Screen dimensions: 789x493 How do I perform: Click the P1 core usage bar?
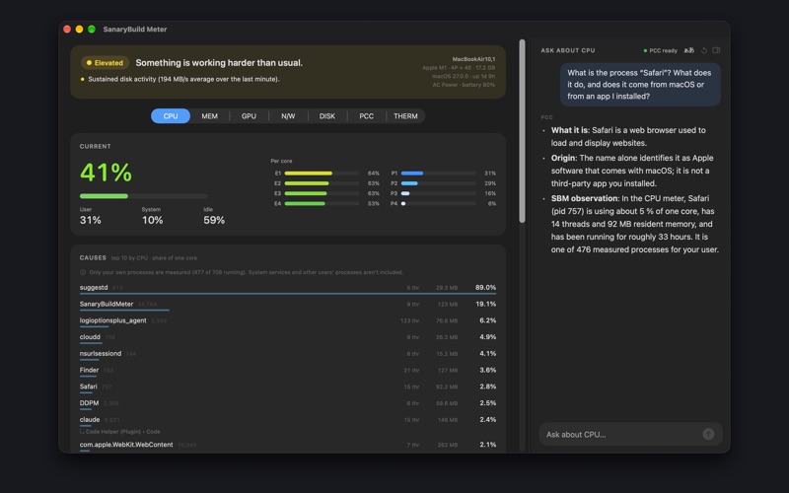[438, 174]
